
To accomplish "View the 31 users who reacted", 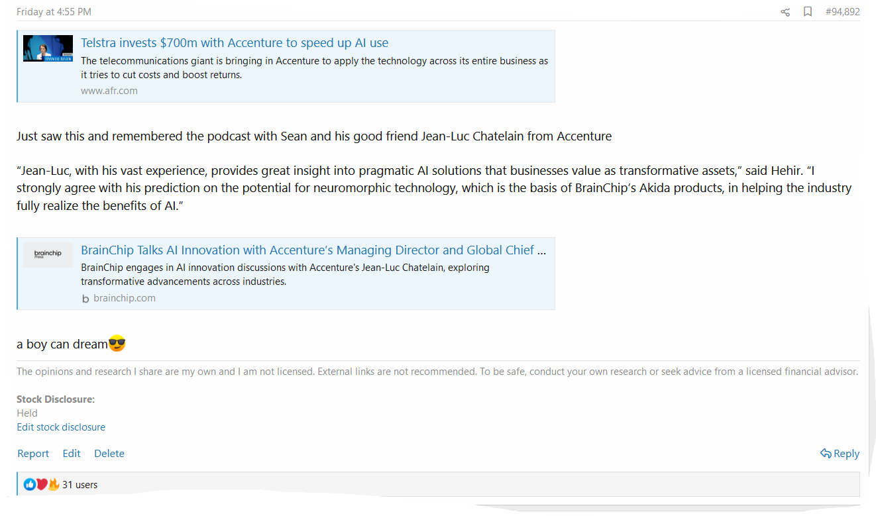I will (80, 485).
